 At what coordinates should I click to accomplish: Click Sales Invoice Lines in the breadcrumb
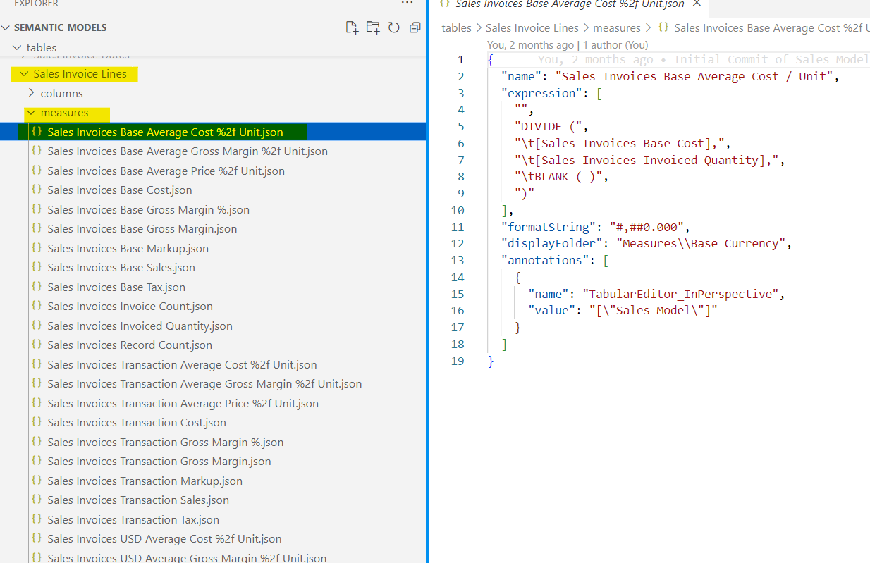pos(532,28)
